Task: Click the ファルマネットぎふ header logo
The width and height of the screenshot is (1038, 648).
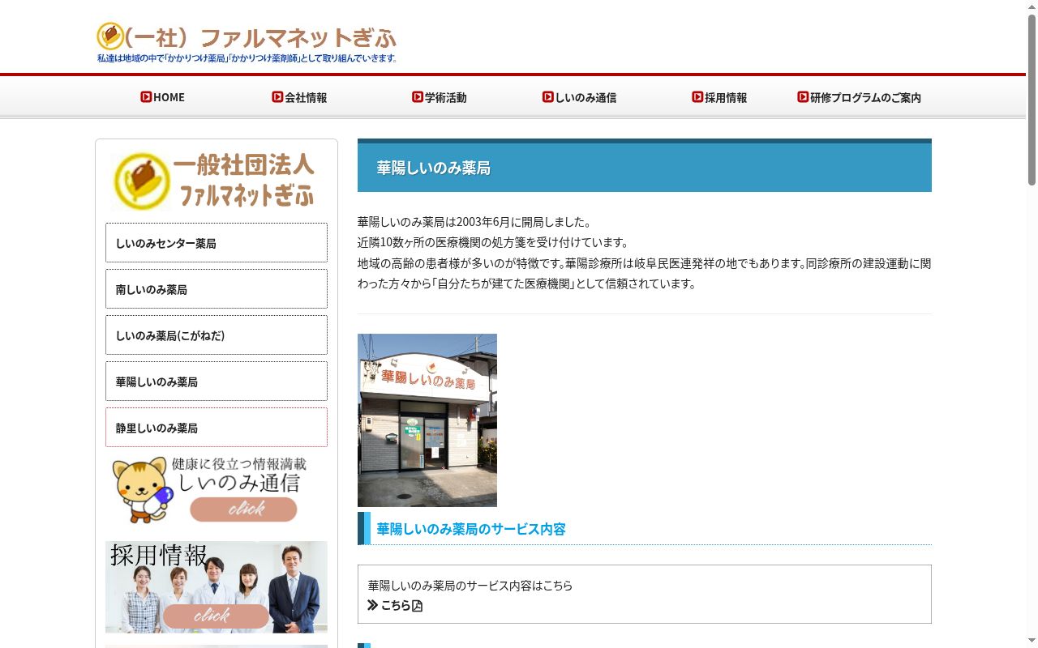Action: coord(247,42)
